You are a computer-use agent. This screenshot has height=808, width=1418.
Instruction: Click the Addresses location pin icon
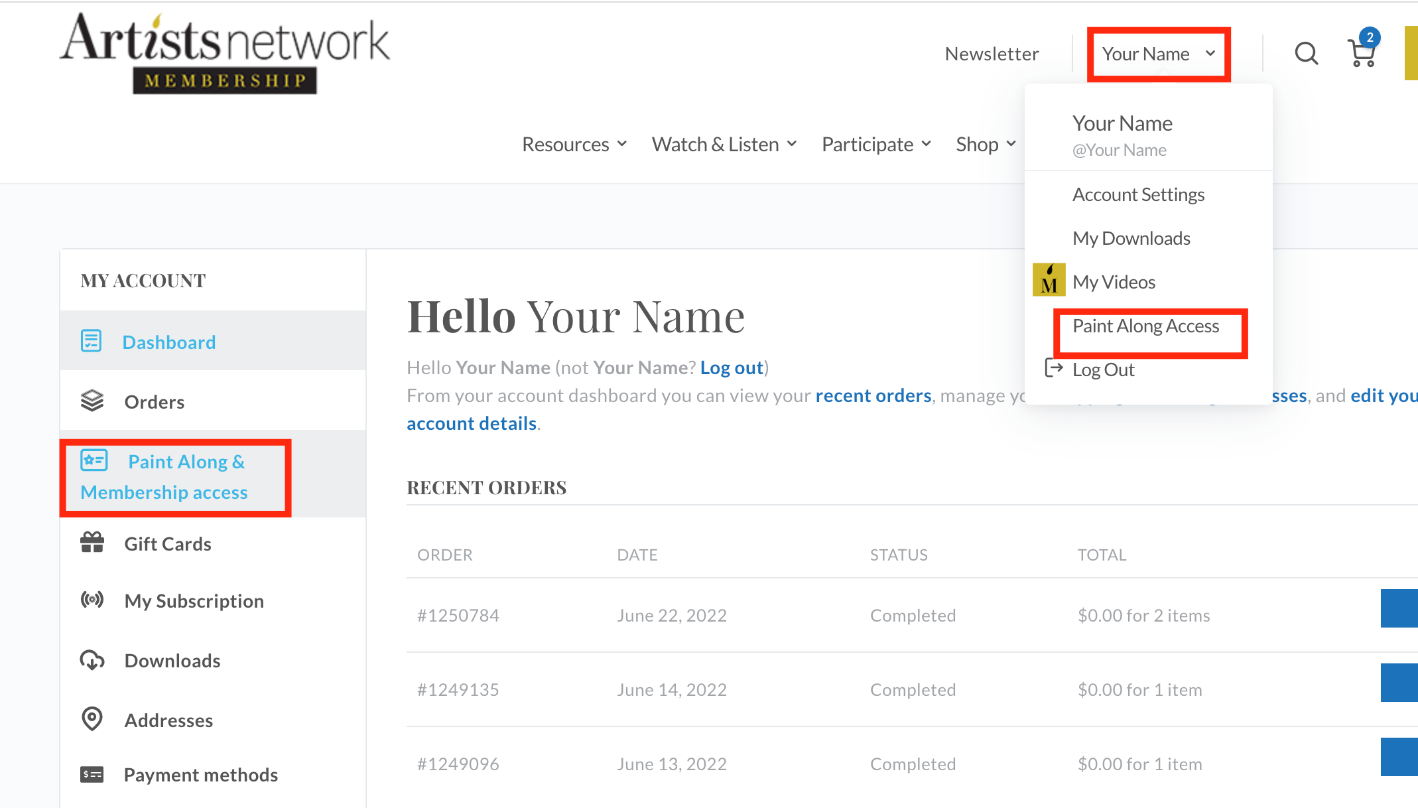pos(92,718)
